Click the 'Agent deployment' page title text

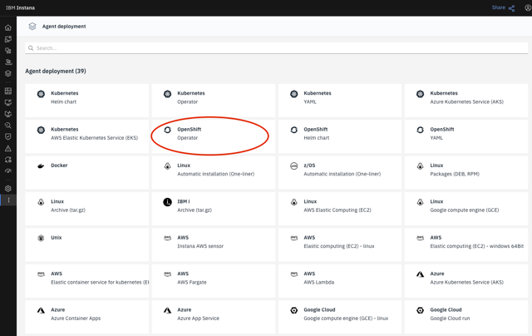[x=64, y=27]
